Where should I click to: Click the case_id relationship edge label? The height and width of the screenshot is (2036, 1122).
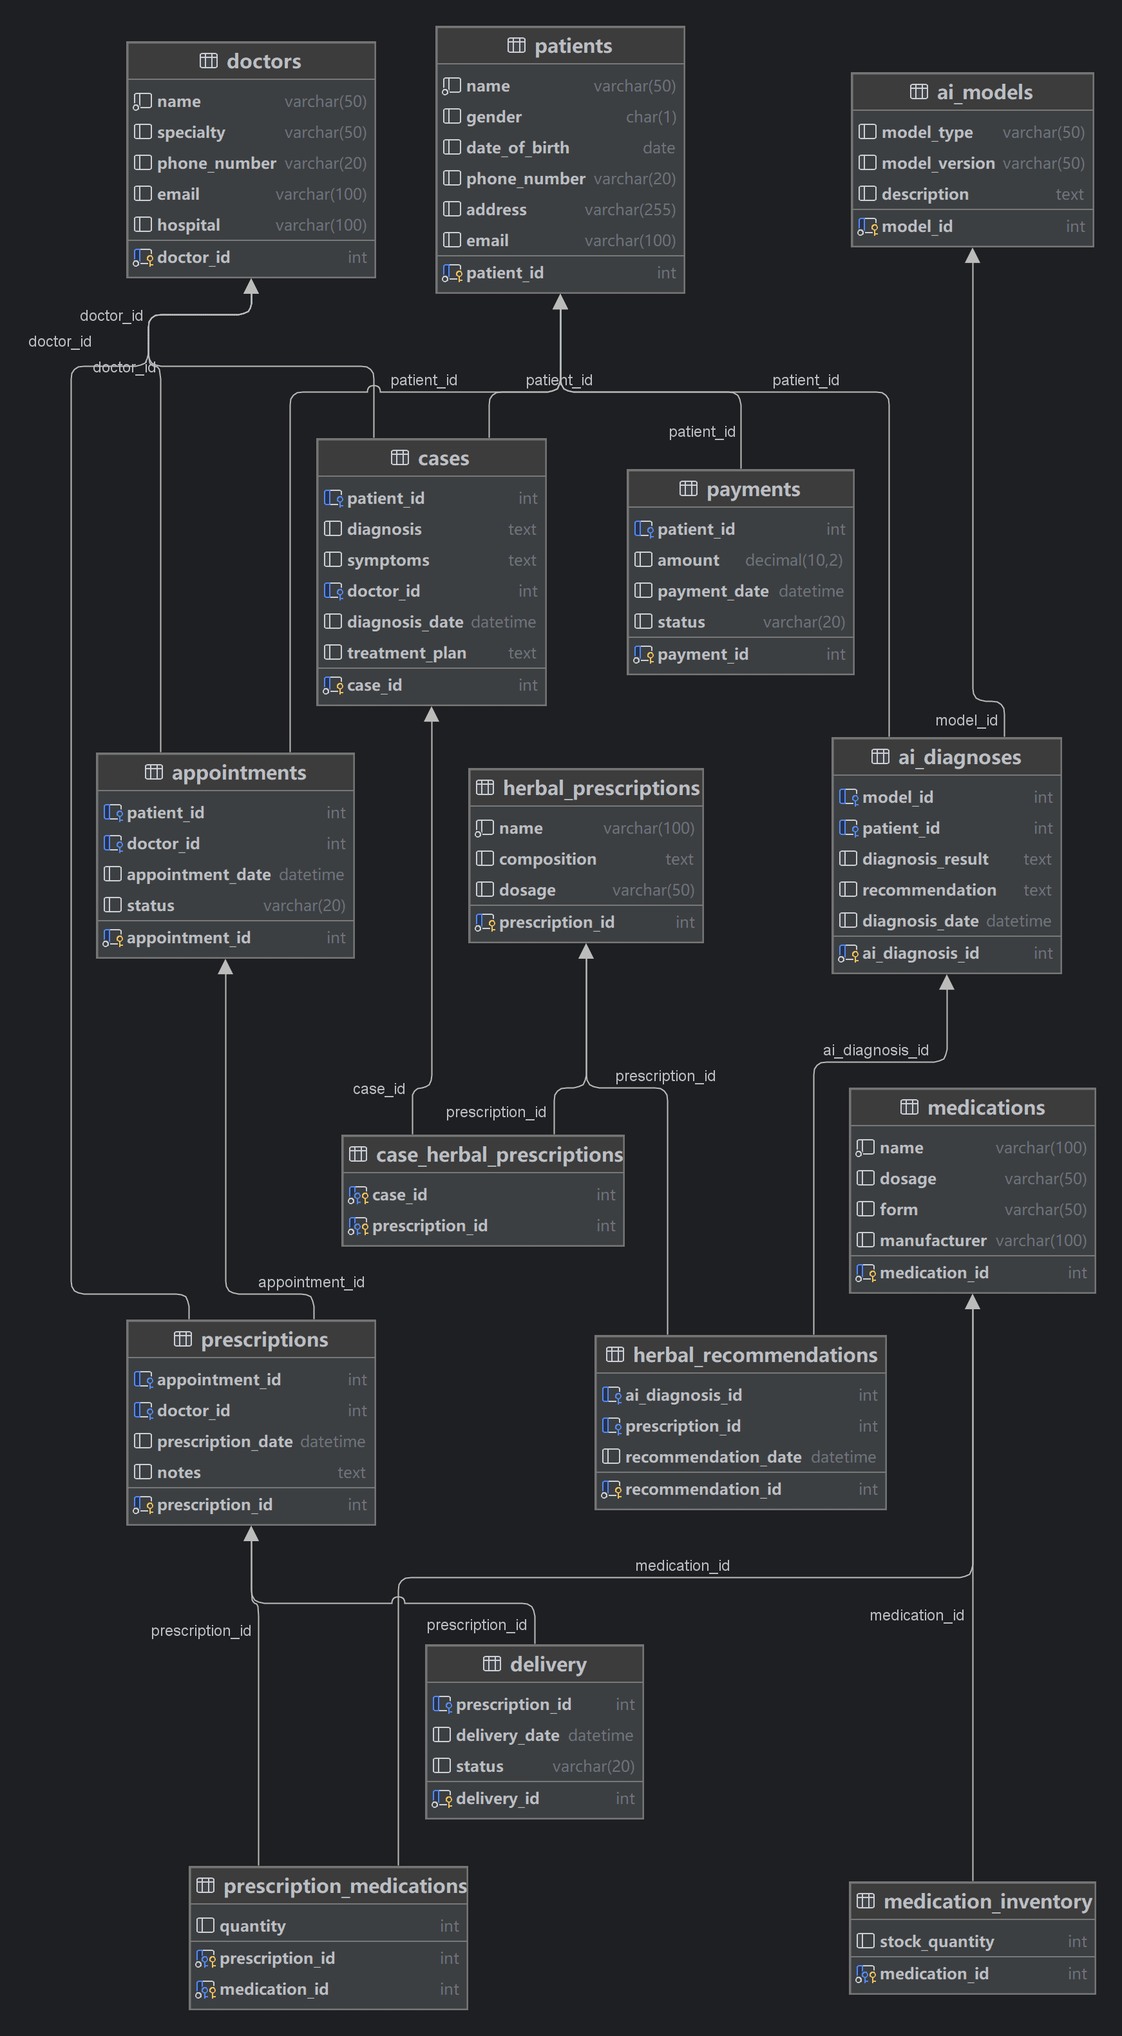click(x=379, y=1089)
